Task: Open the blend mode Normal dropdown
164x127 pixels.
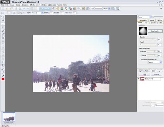Action: [144, 17]
